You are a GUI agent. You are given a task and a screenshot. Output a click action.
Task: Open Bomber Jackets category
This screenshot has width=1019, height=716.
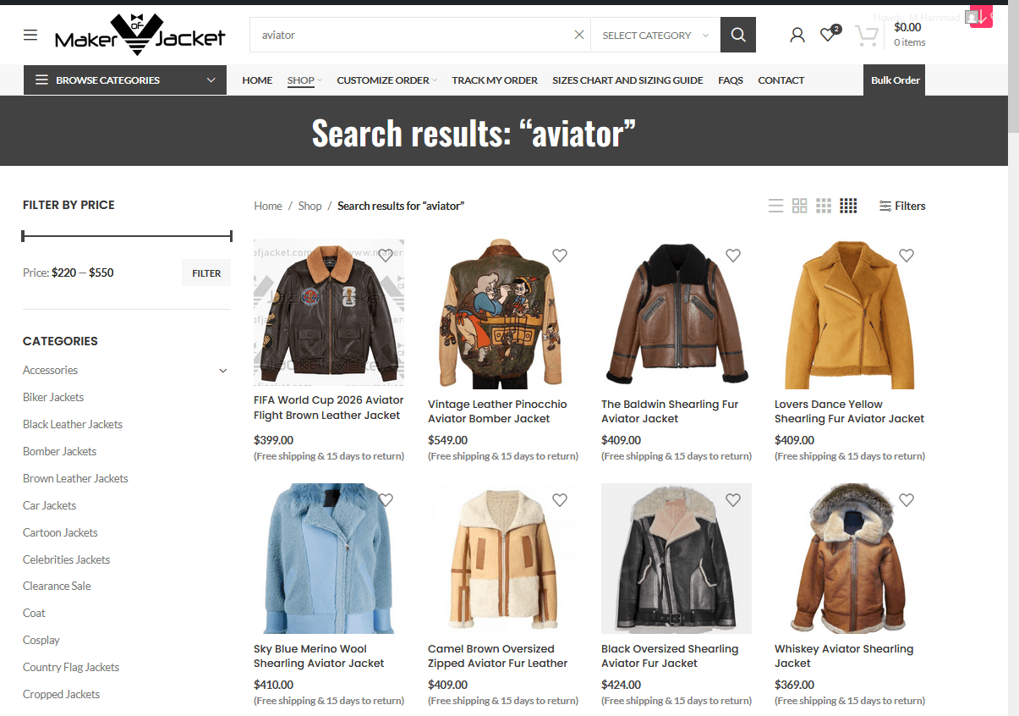point(59,451)
